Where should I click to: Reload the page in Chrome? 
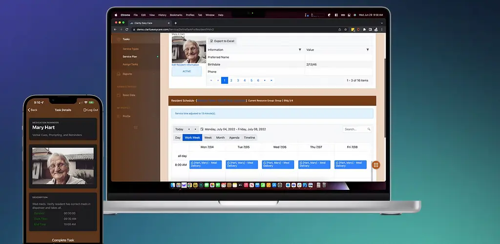[126, 29]
